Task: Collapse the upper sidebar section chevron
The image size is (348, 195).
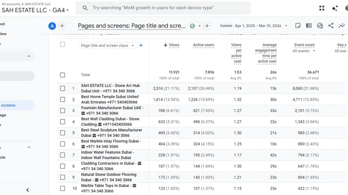Action: (29, 56)
